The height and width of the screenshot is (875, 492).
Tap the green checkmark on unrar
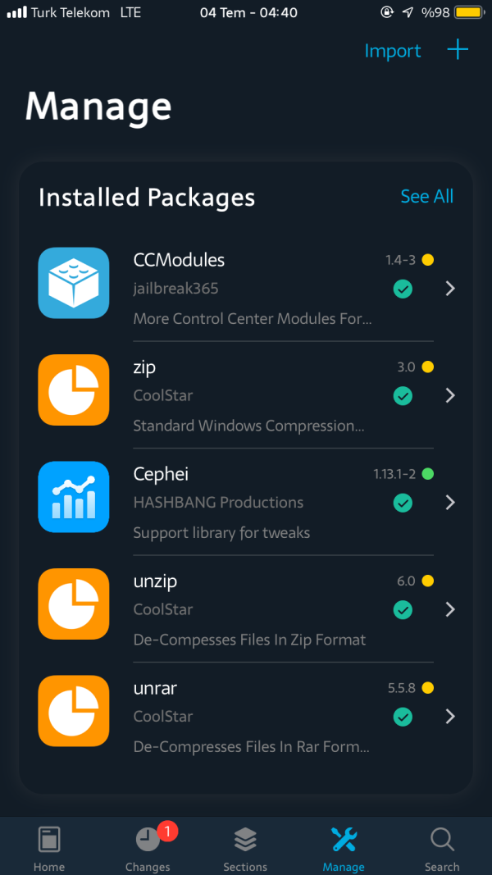(403, 717)
